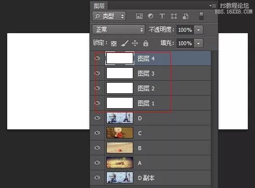Click layer D Eiffel tower thumbnail
255x188 pixels.
(120, 118)
